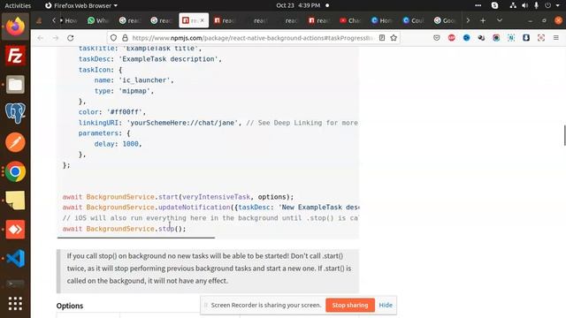566x318 pixels.
Task: Click the Firefox icon in dock
Action: (x=15, y=26)
